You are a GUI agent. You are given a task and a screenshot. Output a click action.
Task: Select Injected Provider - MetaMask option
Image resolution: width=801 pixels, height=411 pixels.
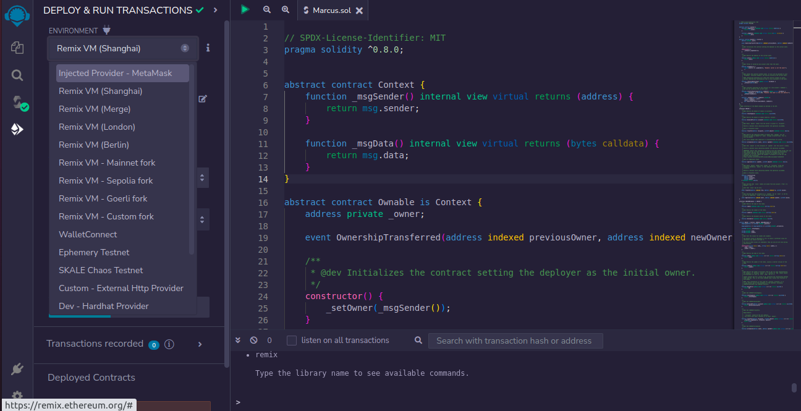tap(116, 73)
